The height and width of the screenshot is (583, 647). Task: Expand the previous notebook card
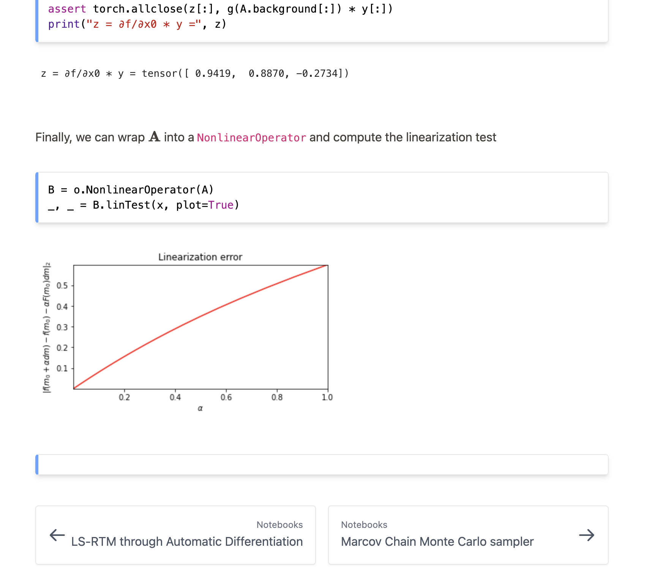175,535
